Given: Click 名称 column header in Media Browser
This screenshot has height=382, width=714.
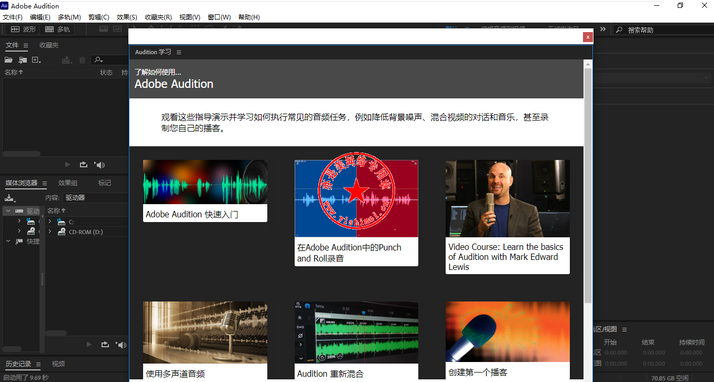Looking at the screenshot, I should [x=56, y=210].
